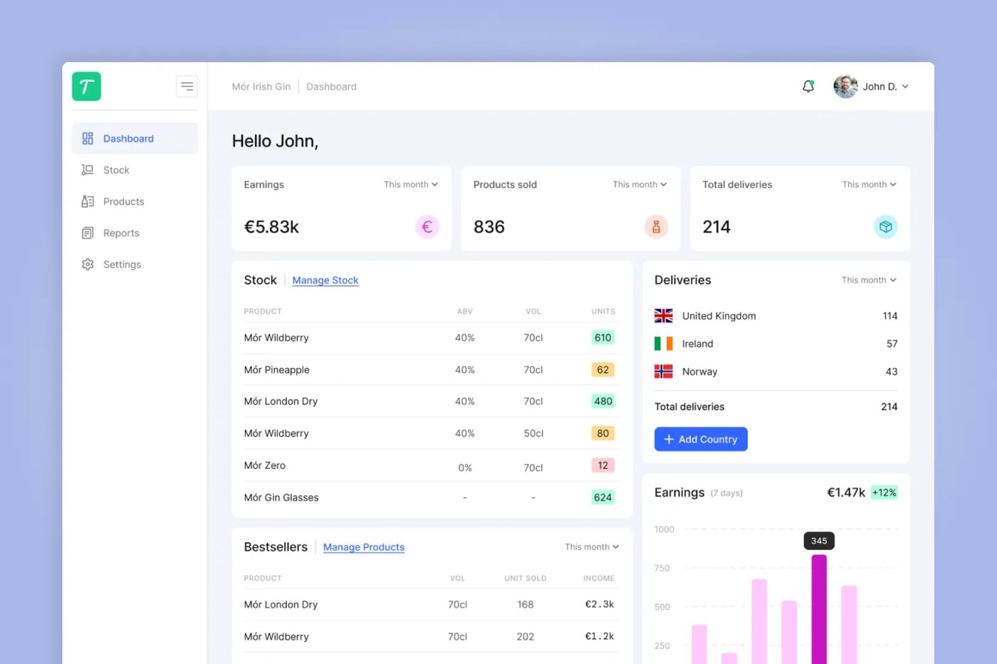The height and width of the screenshot is (664, 997).
Task: Select Mór Pineapple stock row
Action: pyautogui.click(x=432, y=370)
